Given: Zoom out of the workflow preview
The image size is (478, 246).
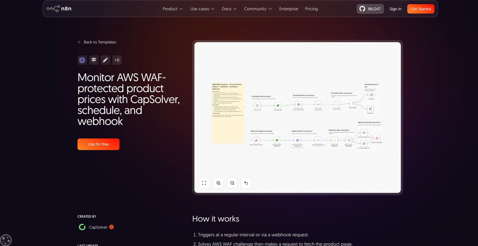Looking at the screenshot, I should tap(232, 183).
